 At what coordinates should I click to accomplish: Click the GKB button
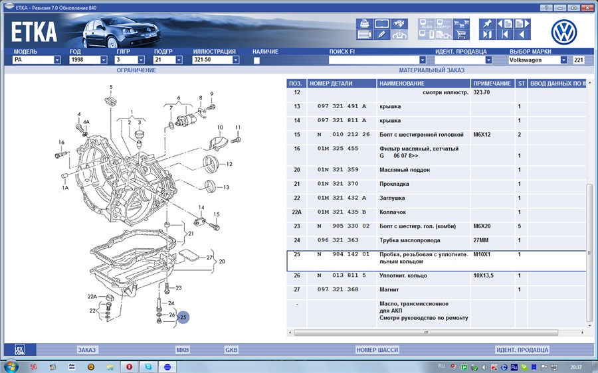pos(231,350)
